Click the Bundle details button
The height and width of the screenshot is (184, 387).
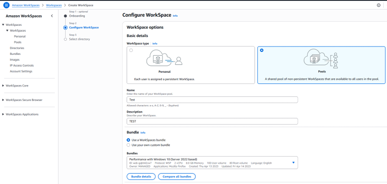[141, 176]
